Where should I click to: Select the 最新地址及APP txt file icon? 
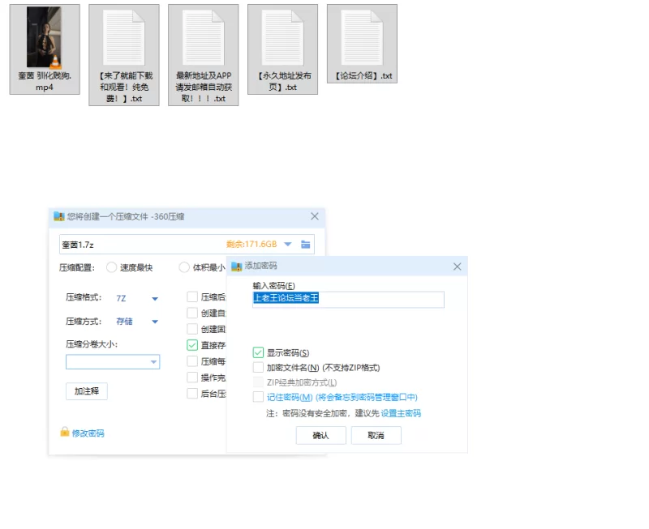[x=203, y=38]
